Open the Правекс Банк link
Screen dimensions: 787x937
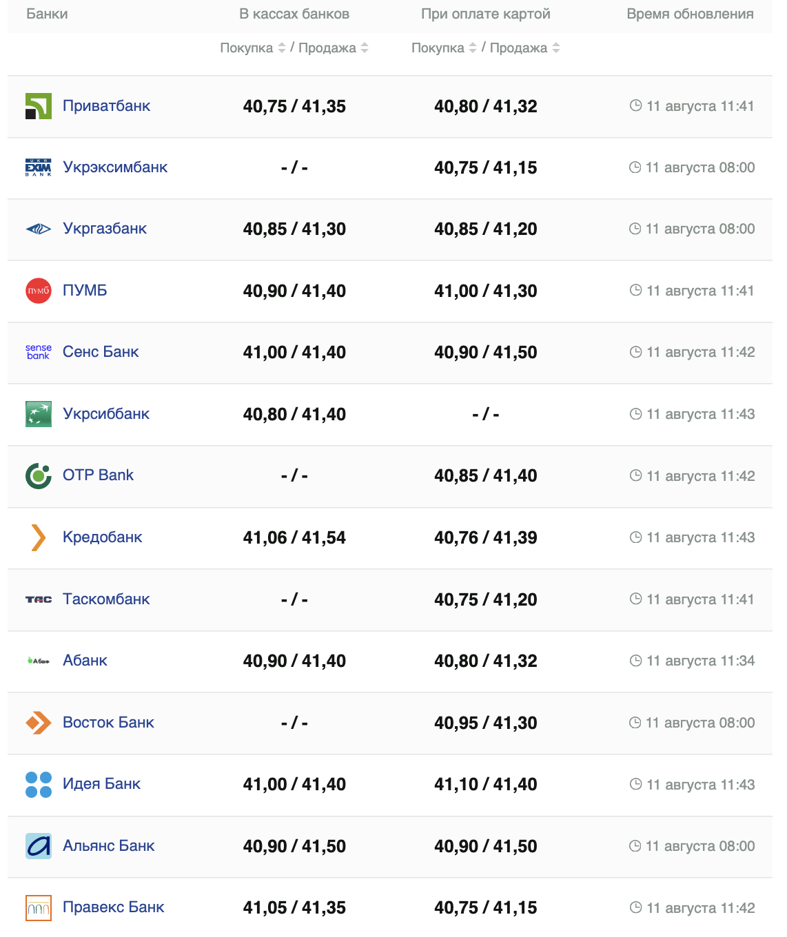(x=114, y=907)
